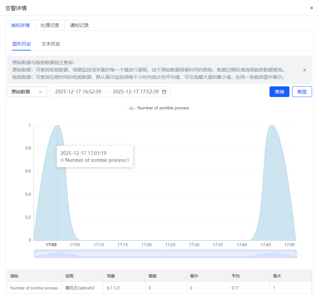The image size is (319, 295).
Task: Switch to the 指标详情 tab
Action: coord(20,25)
